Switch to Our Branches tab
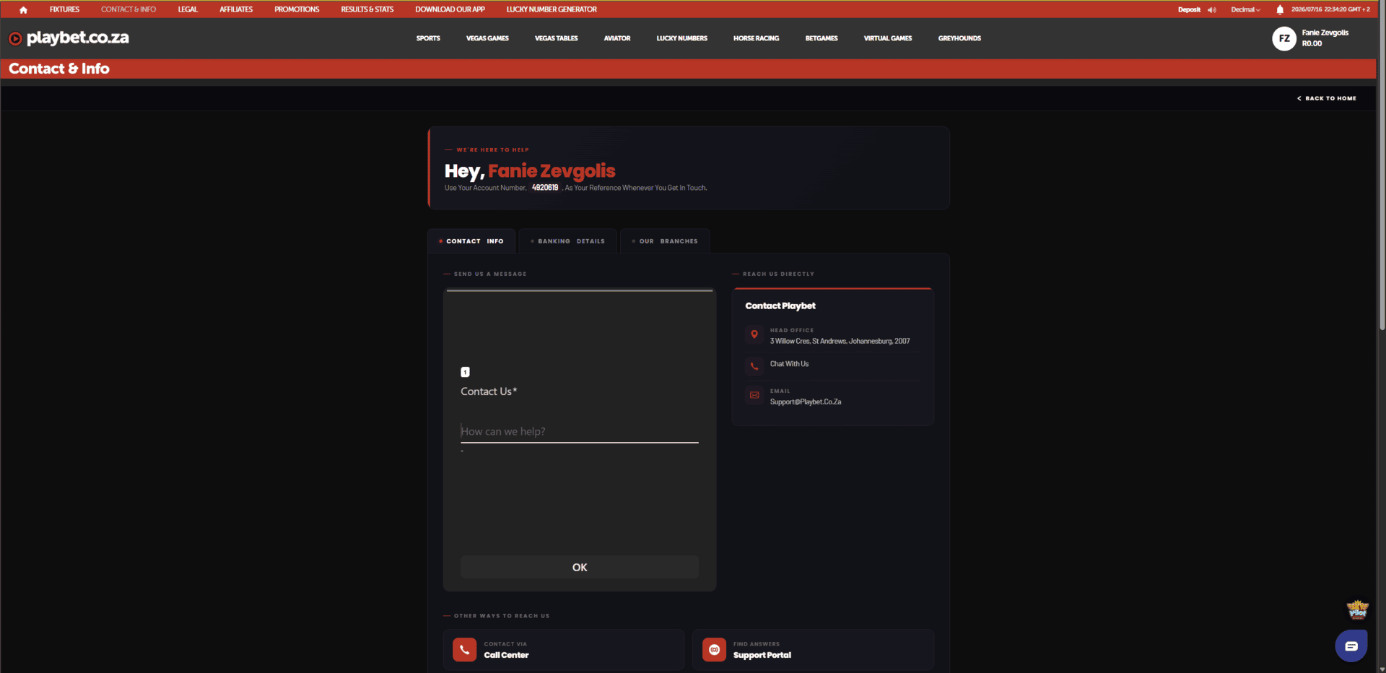This screenshot has height=673, width=1386. 665,241
